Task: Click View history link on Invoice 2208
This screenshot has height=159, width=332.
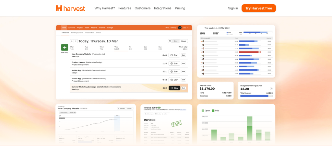Action: 184,110
